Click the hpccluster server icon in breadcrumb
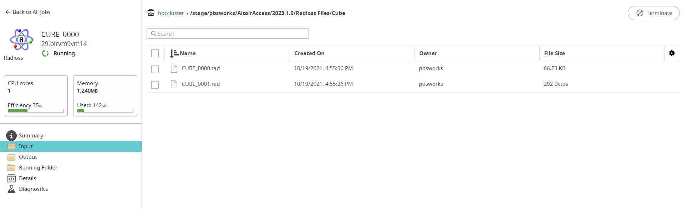Screen dimensions: 682x209 151,13
